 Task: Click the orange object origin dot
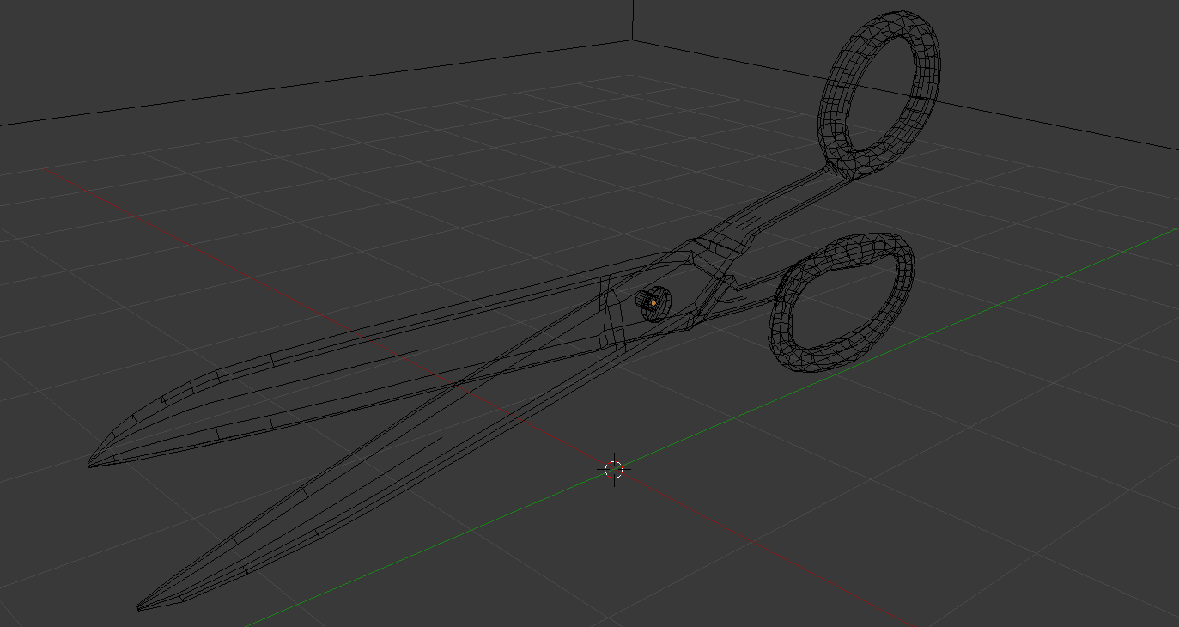pyautogui.click(x=653, y=303)
